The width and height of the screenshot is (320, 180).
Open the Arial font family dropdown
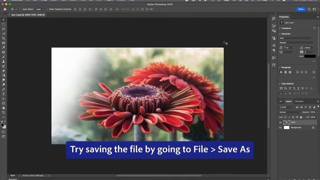(x=296, y=38)
